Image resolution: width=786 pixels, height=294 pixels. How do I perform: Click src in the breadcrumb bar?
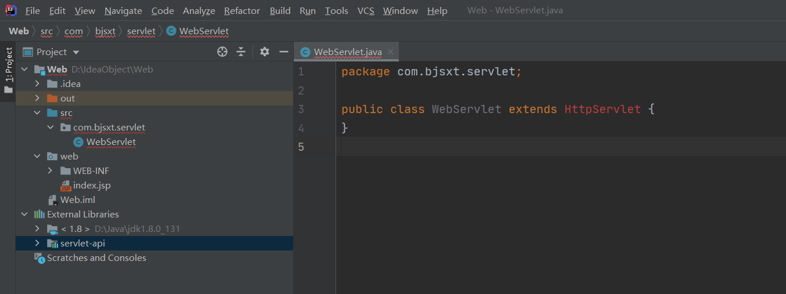[46, 31]
